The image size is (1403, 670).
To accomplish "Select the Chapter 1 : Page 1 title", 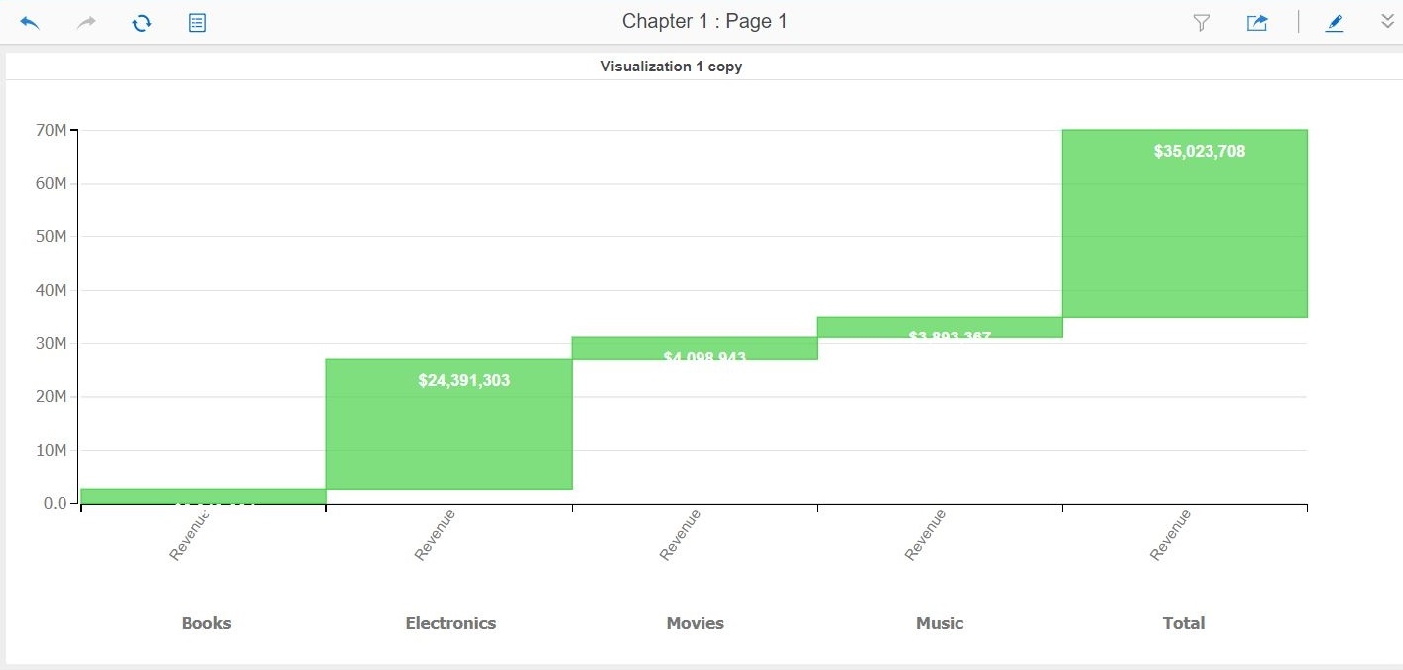I will [x=704, y=21].
